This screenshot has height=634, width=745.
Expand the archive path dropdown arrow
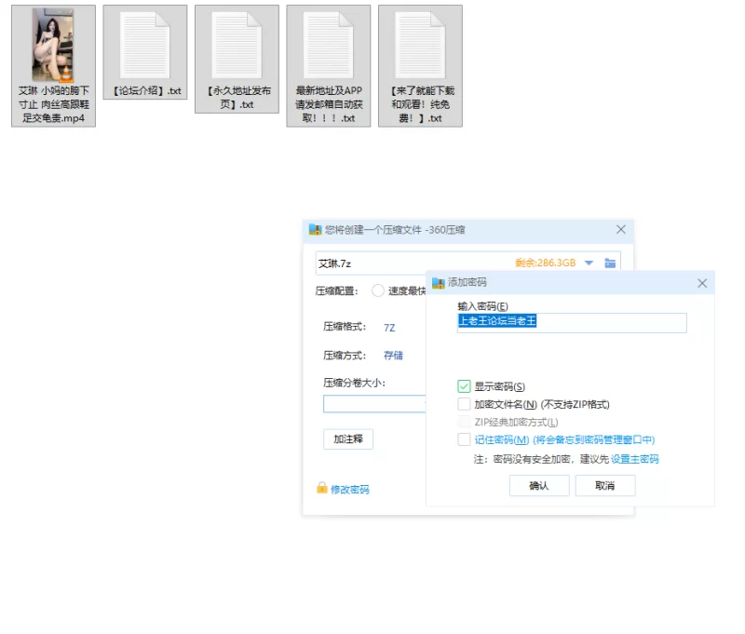tap(589, 263)
